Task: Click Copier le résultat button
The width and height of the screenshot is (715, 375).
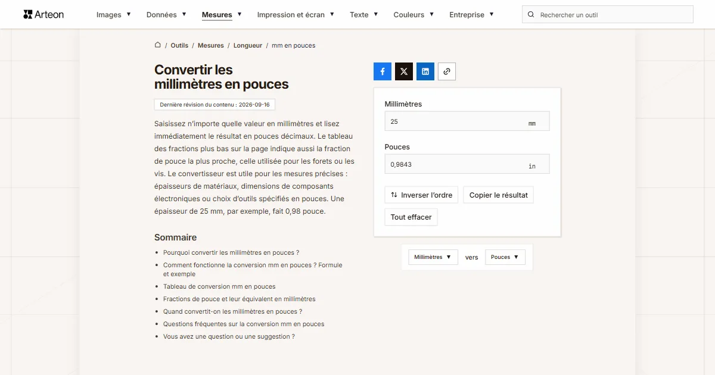Action: tap(498, 195)
